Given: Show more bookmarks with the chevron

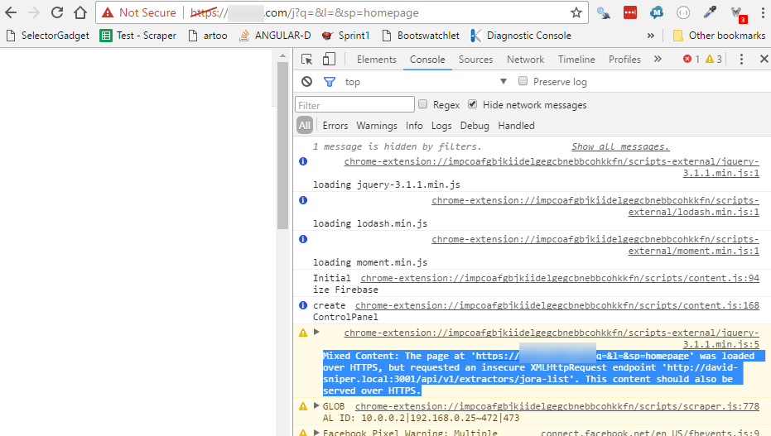Looking at the screenshot, I should point(651,36).
